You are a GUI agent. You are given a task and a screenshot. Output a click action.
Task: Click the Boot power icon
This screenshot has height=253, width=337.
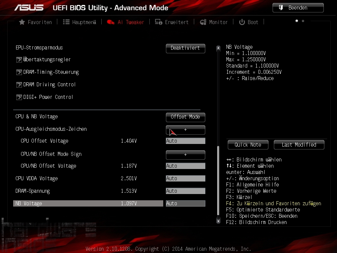(242, 22)
